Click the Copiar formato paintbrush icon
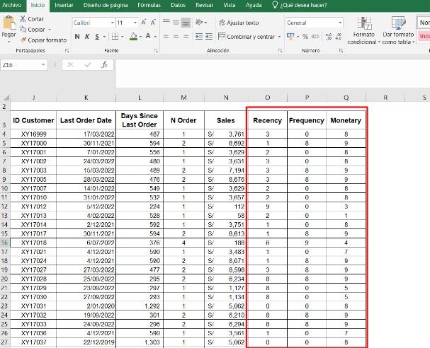This screenshot has width=430, height=348. coord(24,40)
